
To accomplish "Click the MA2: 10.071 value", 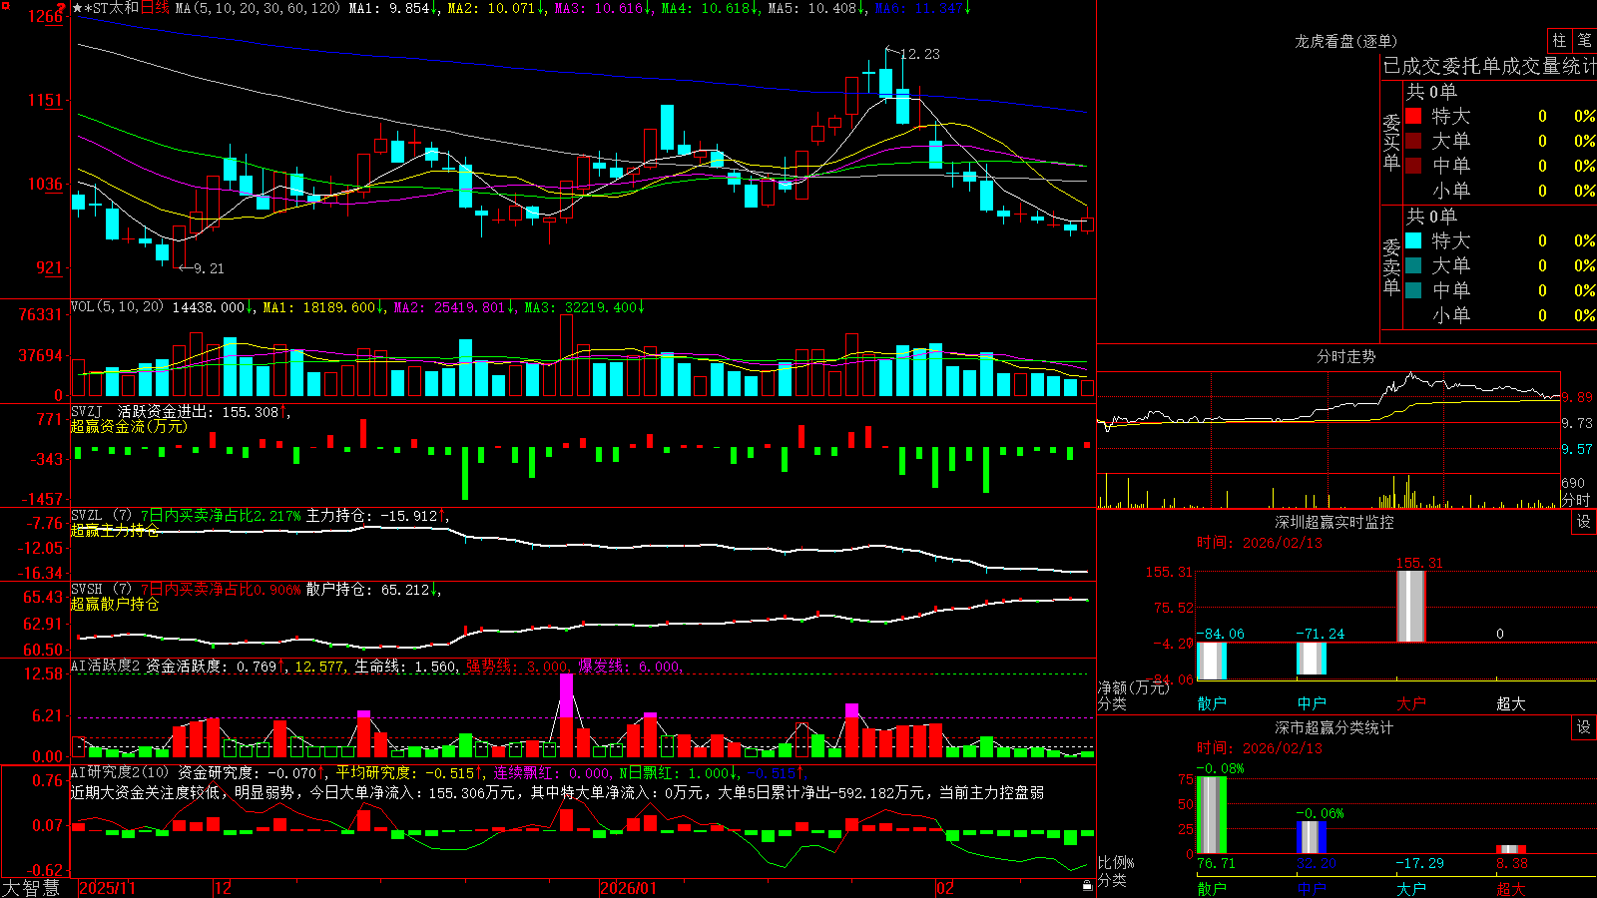I will click(x=496, y=8).
